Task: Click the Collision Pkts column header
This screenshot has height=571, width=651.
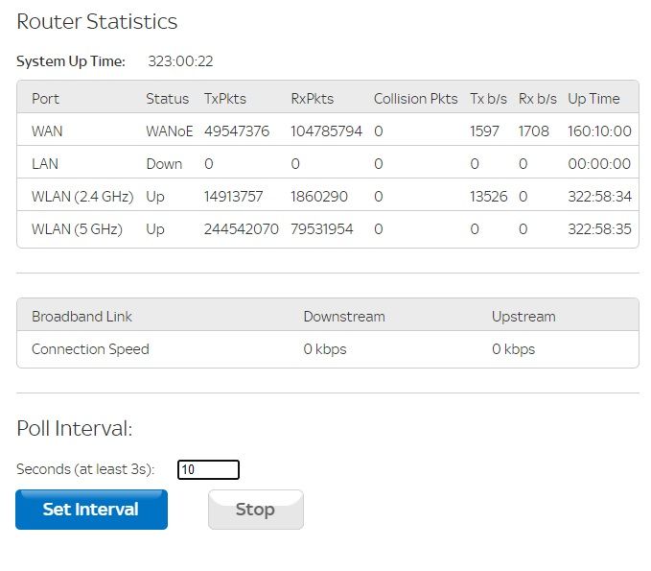Action: tap(415, 99)
